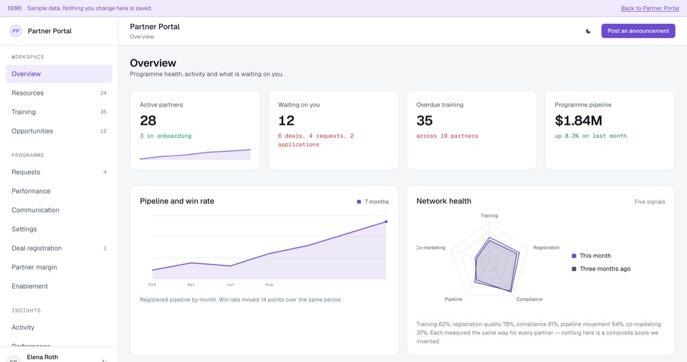This screenshot has height=362, width=687.
Task: Go to Communication in the sidebar
Action: coord(59,210)
